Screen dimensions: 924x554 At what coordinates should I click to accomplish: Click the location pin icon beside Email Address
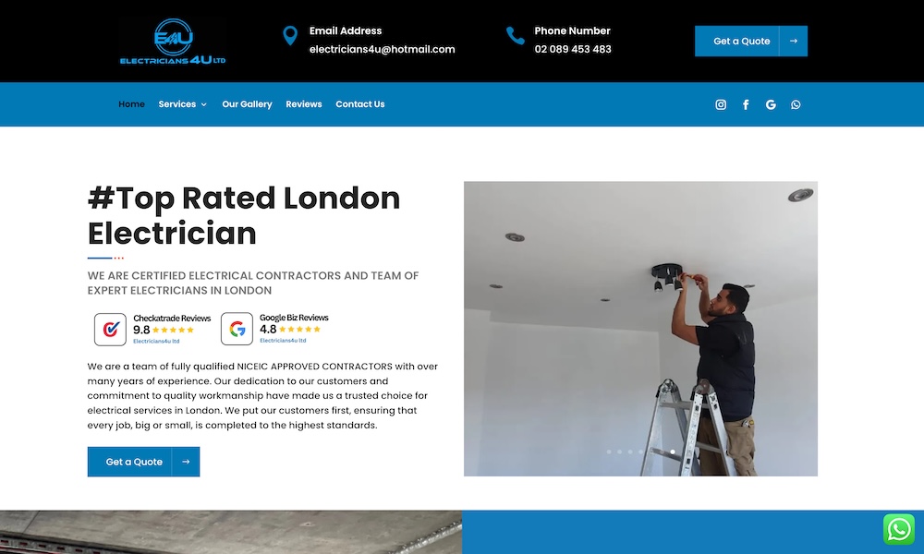[290, 36]
